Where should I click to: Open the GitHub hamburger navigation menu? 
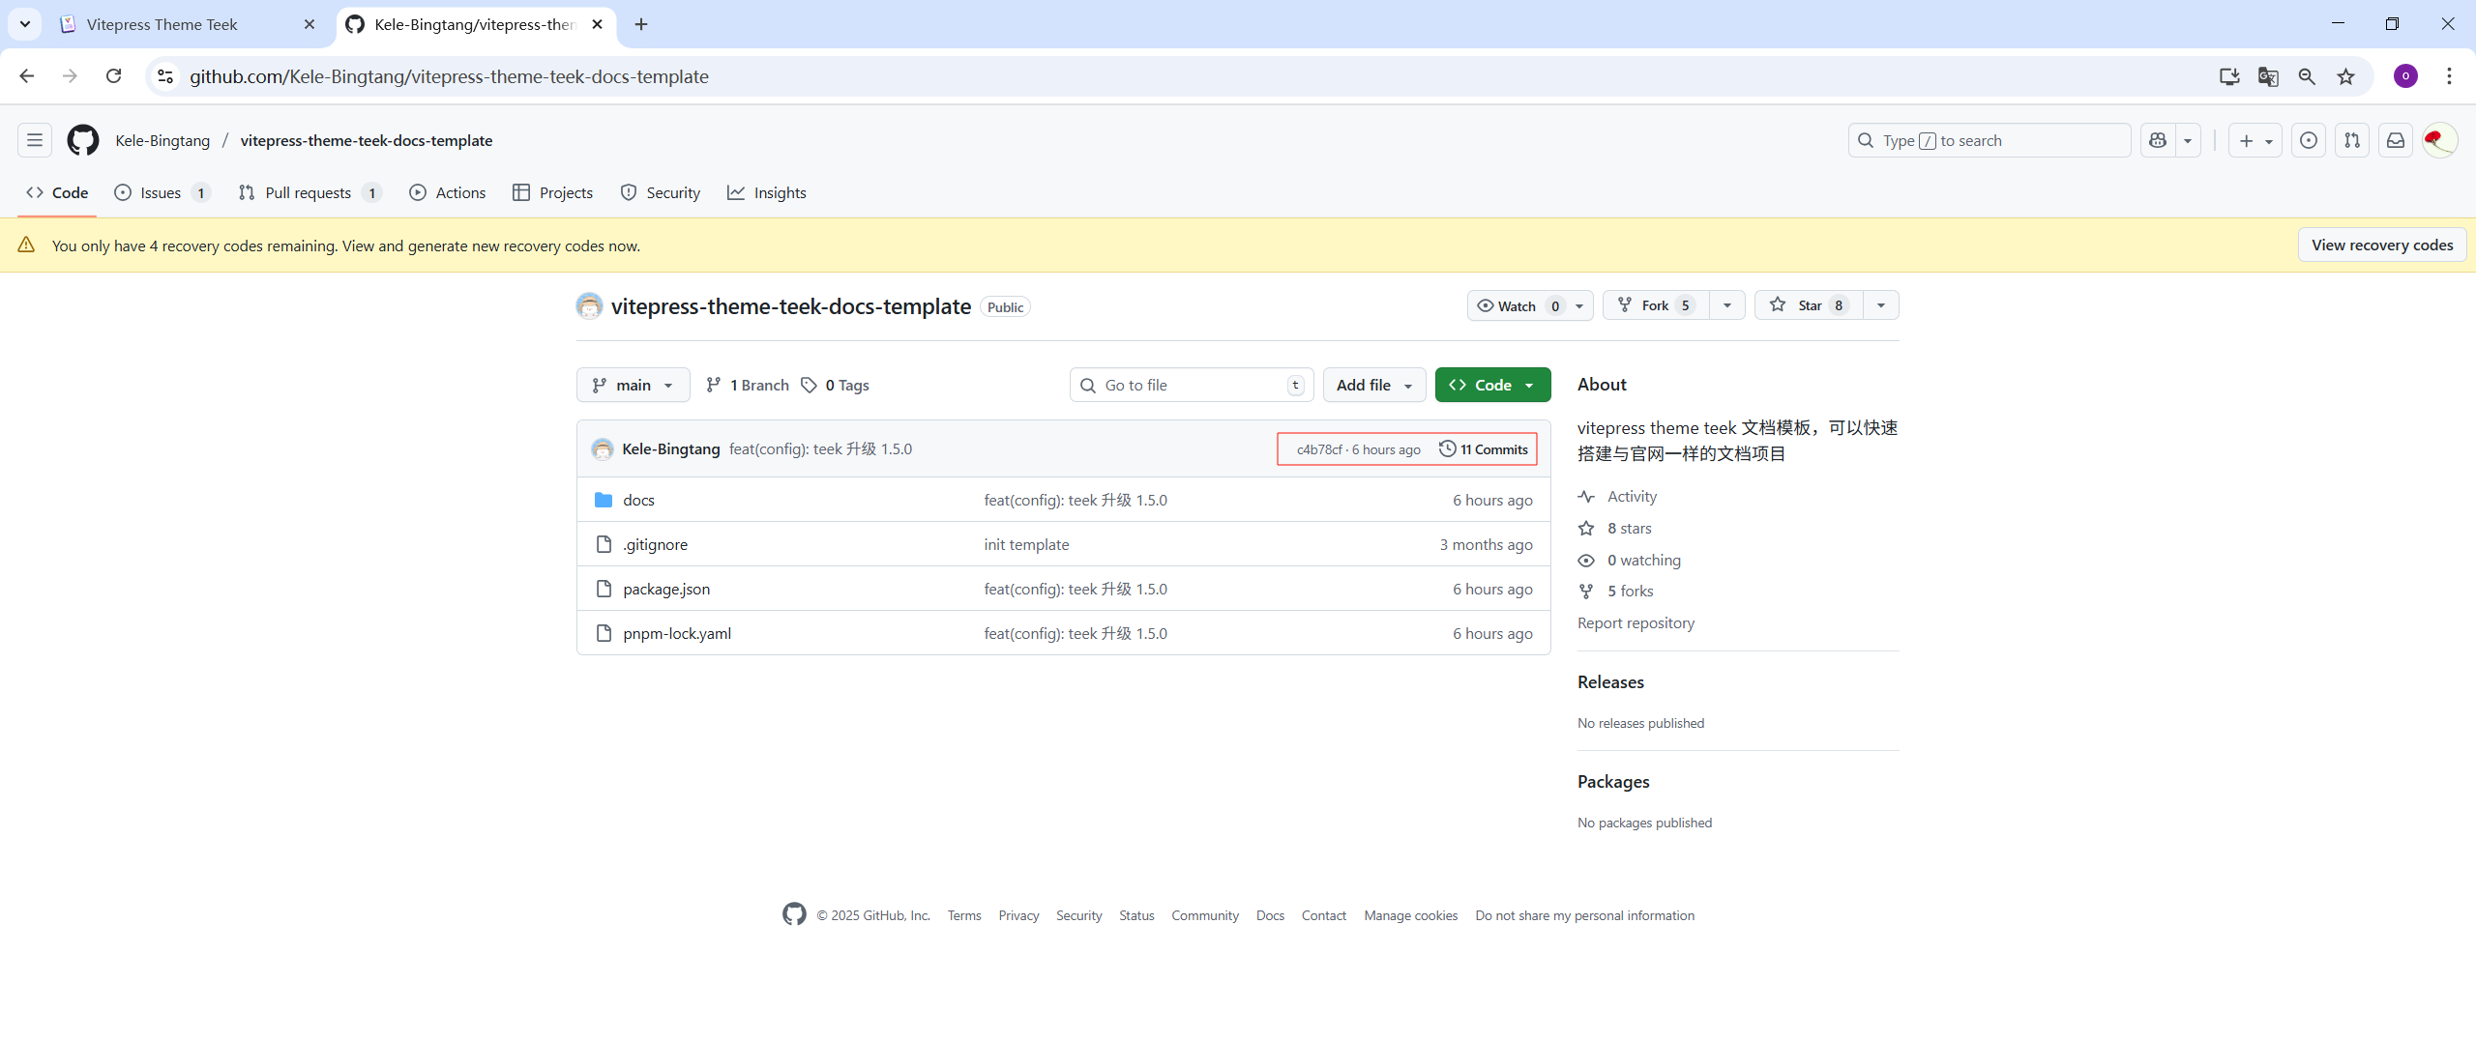pyautogui.click(x=35, y=140)
